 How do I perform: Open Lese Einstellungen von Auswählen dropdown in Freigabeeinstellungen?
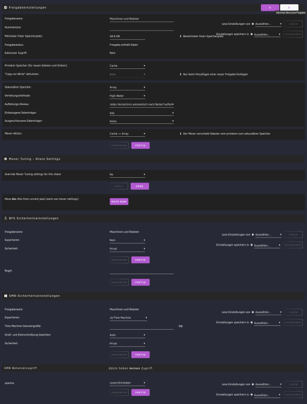[x=268, y=24]
